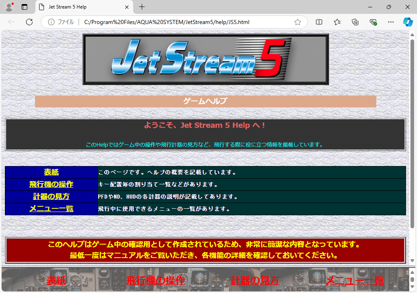Click the notice line starting 最低一度はマニュアル
The height and width of the screenshot is (293, 417).
click(x=204, y=256)
